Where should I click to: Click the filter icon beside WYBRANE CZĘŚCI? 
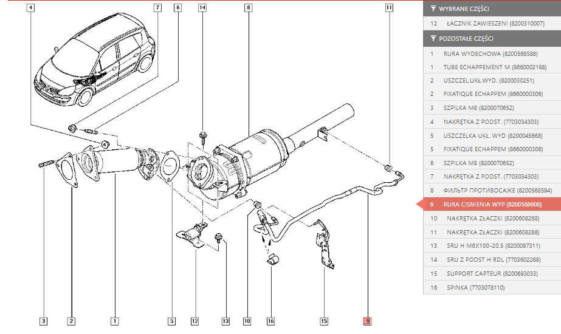click(x=433, y=9)
